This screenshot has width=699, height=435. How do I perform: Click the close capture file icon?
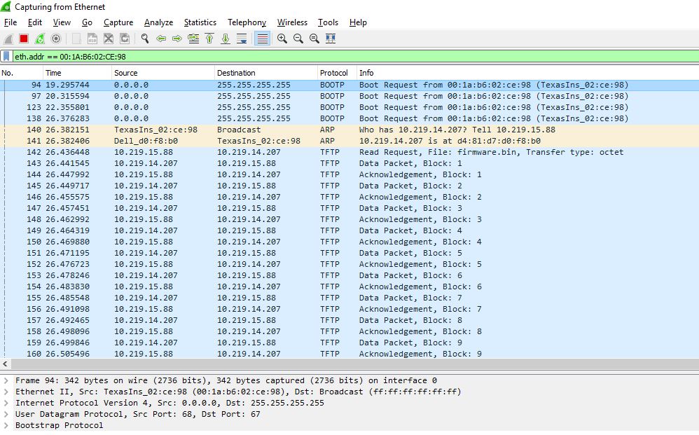(x=109, y=39)
